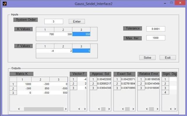
Task: Click the Enter button beside System Order
Action: click(x=77, y=22)
